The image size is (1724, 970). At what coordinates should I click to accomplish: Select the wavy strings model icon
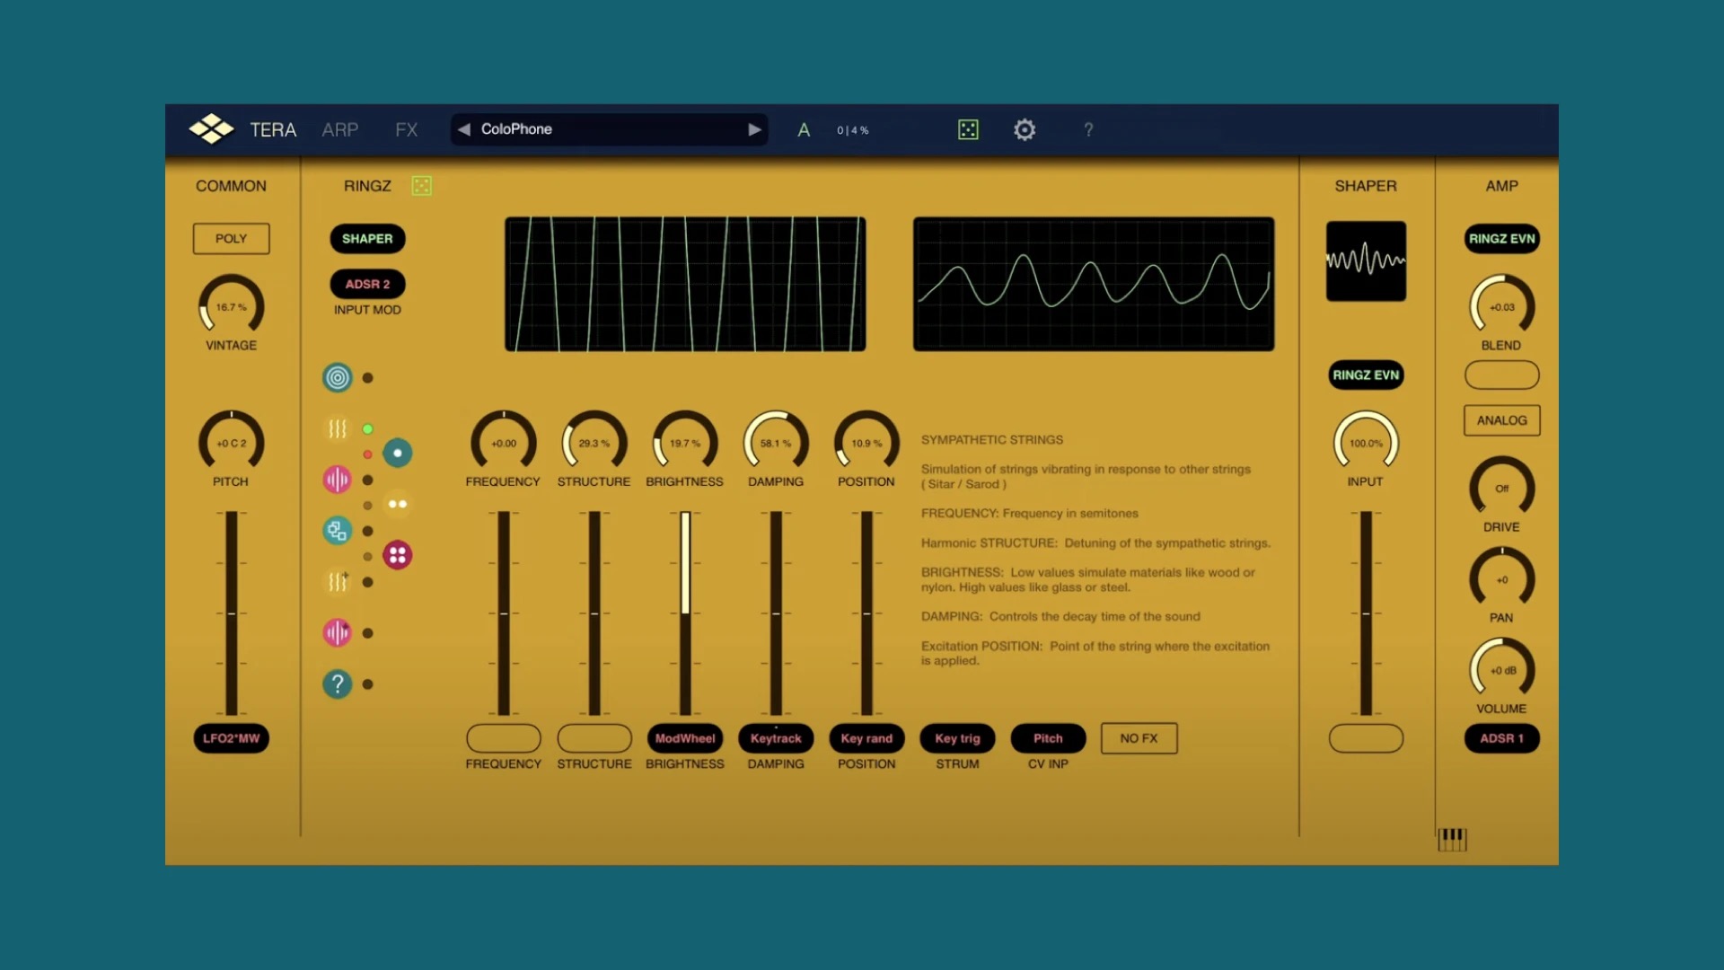(x=337, y=429)
